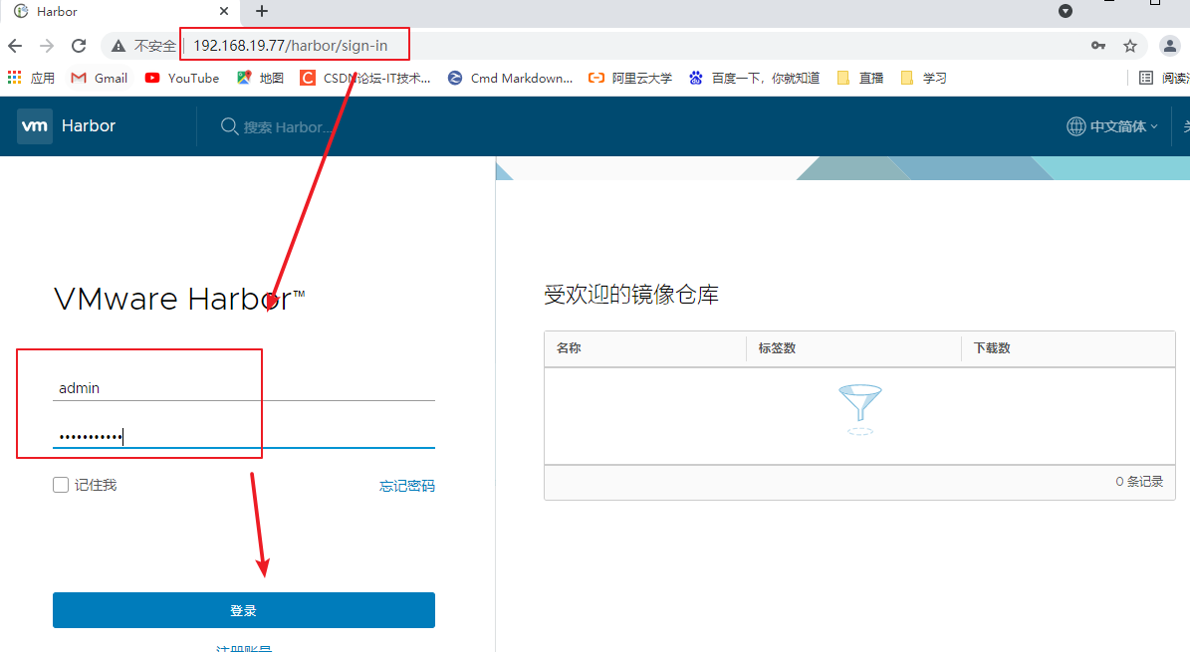Open the Chrome profile avatar

[x=1169, y=47]
